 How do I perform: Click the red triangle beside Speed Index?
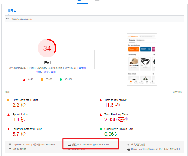tap(8, 115)
